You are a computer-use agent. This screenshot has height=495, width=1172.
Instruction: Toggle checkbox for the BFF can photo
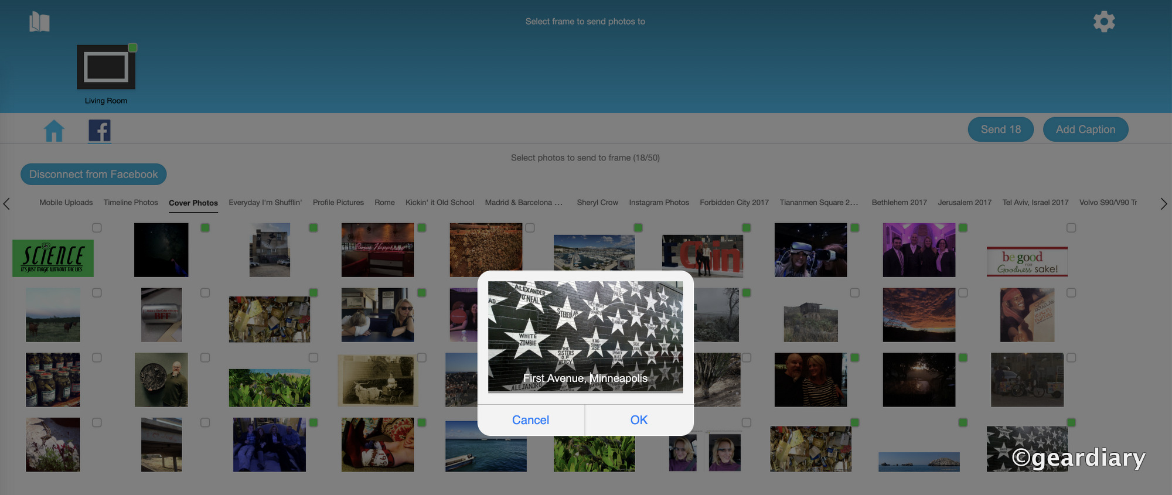tap(205, 293)
